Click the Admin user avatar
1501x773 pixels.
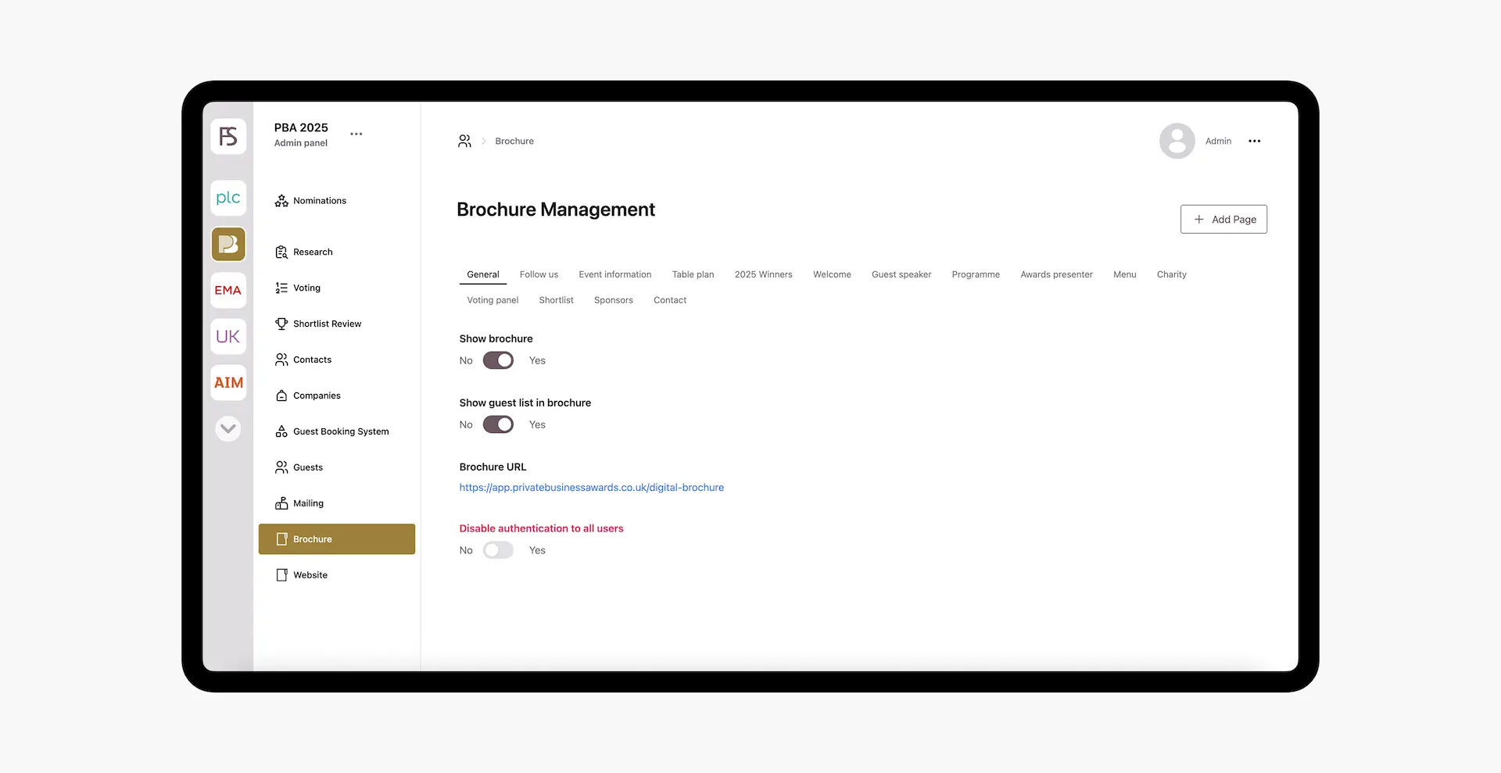(1177, 141)
